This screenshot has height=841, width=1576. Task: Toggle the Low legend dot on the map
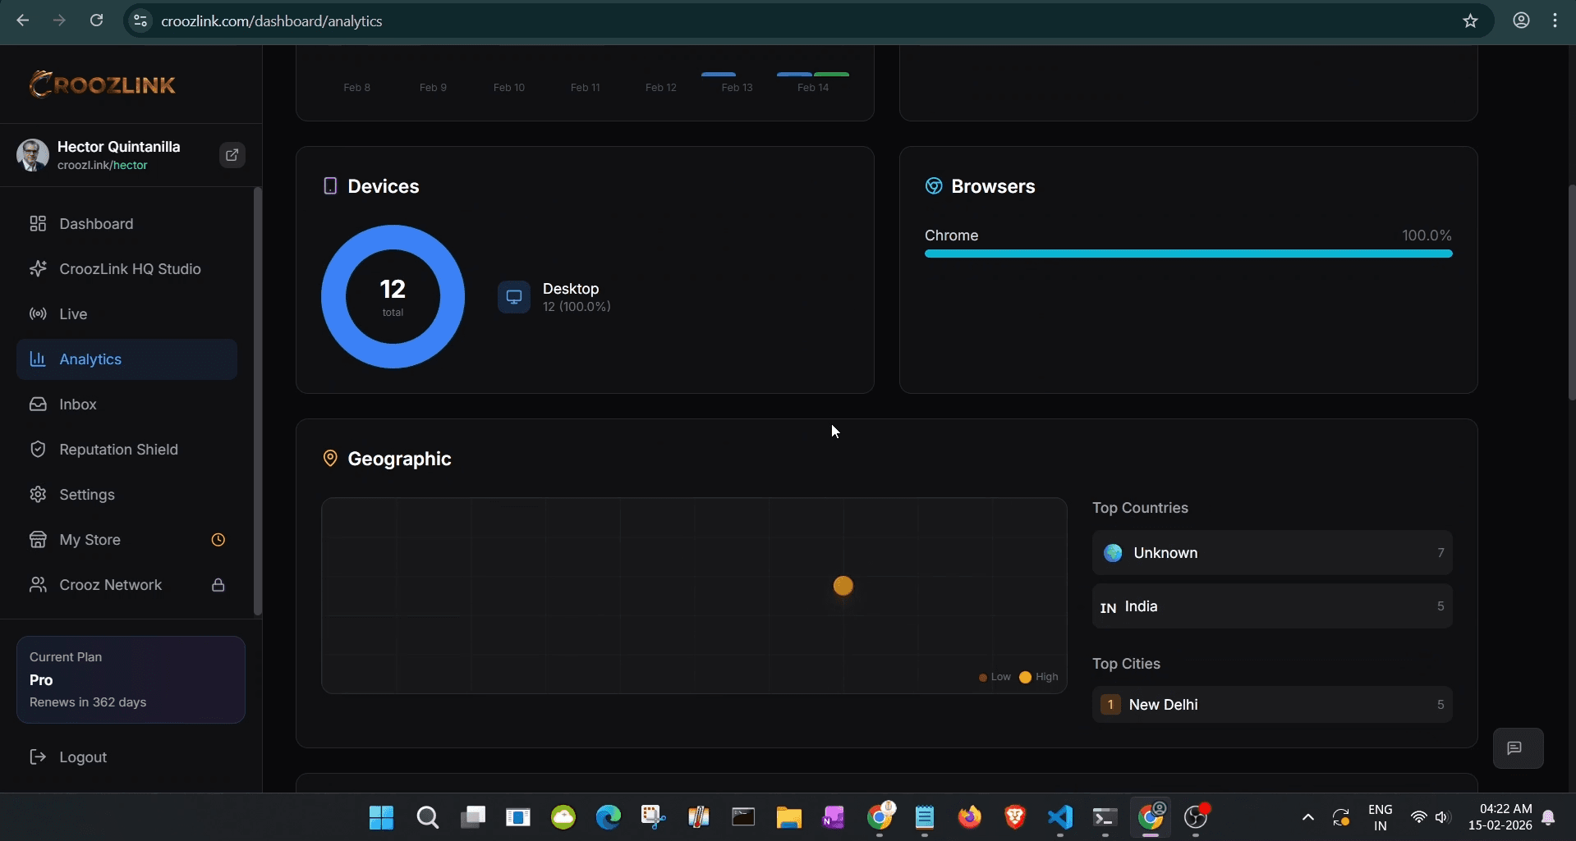click(982, 677)
